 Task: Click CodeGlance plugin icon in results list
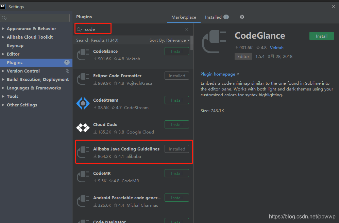coord(83,55)
